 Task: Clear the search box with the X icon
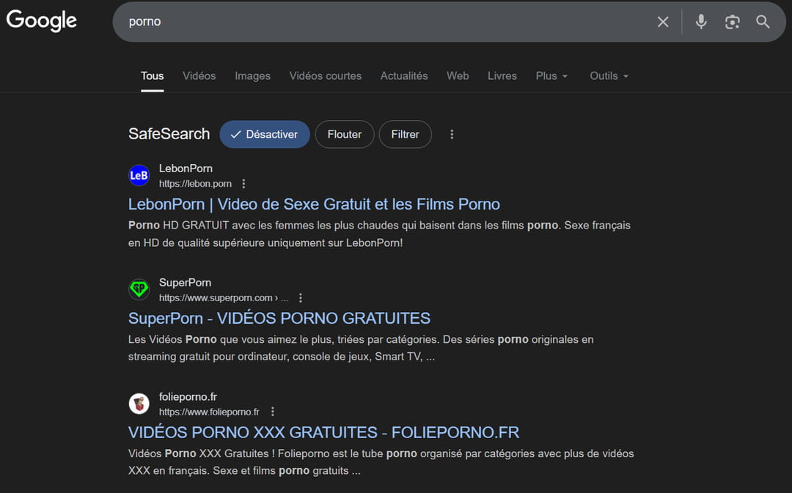point(663,22)
